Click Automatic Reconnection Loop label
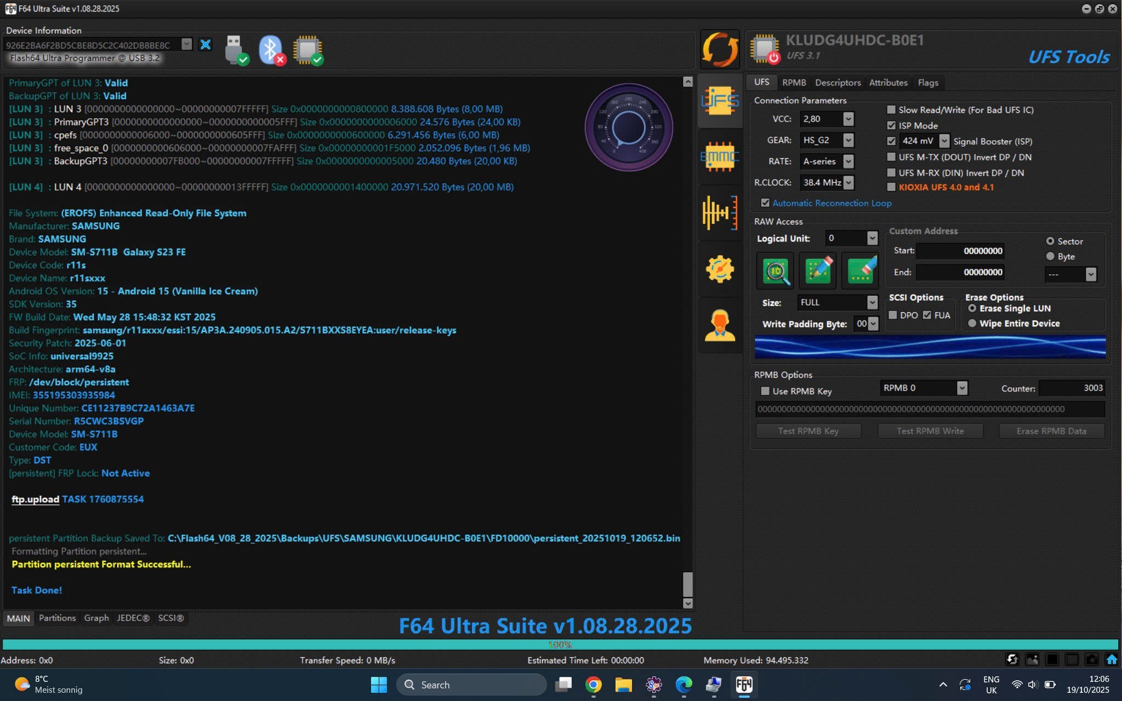Image resolution: width=1122 pixels, height=701 pixels. coord(831,203)
